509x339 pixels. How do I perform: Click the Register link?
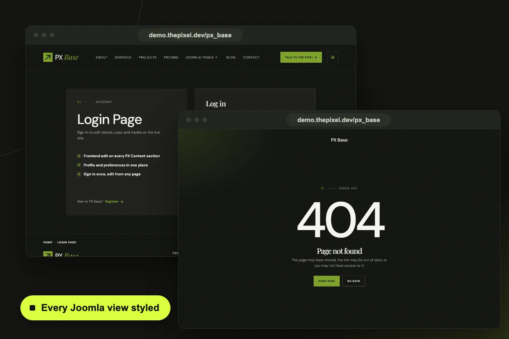click(x=114, y=202)
